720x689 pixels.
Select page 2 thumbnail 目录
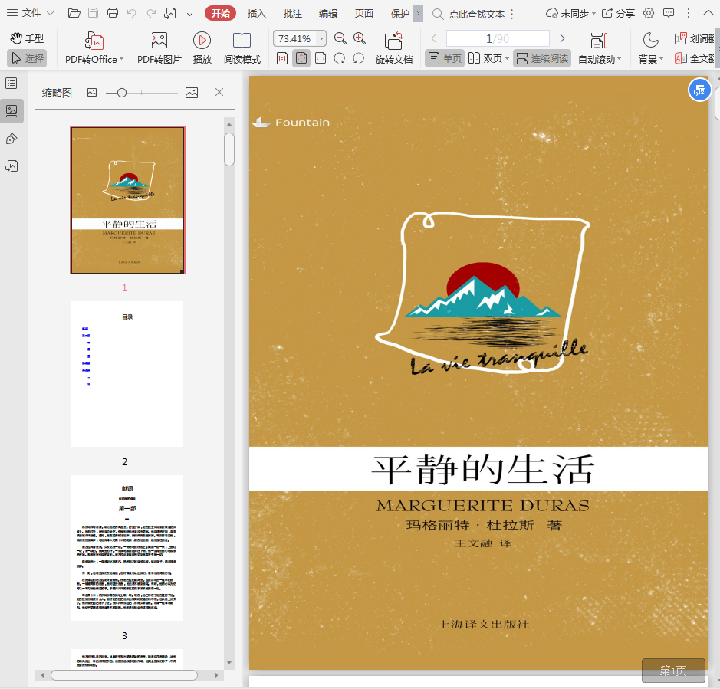click(x=127, y=374)
